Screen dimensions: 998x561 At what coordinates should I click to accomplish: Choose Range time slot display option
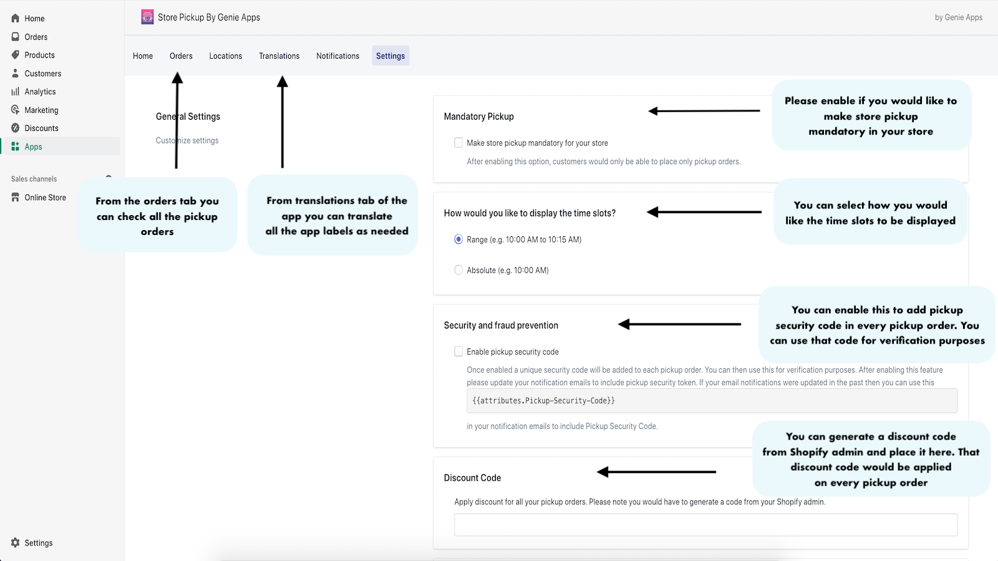(x=458, y=239)
